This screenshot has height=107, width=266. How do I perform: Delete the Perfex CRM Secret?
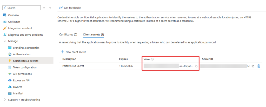[259, 66]
